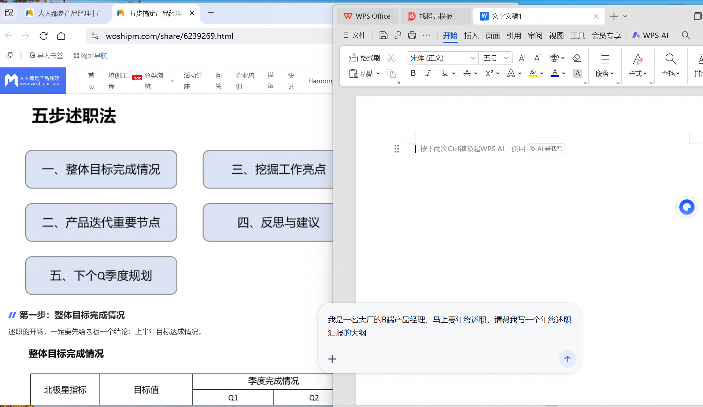Viewport: 703px width, 407px height.
Task: Expand the Paste (粘贴) dropdown arrow
Action: [x=378, y=74]
